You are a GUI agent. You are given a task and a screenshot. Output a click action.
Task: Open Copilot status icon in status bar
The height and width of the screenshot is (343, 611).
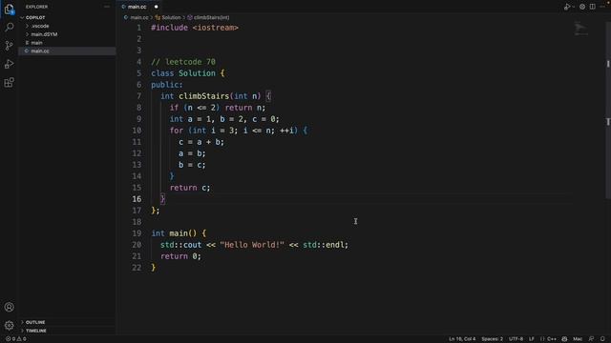pyautogui.click(x=564, y=339)
